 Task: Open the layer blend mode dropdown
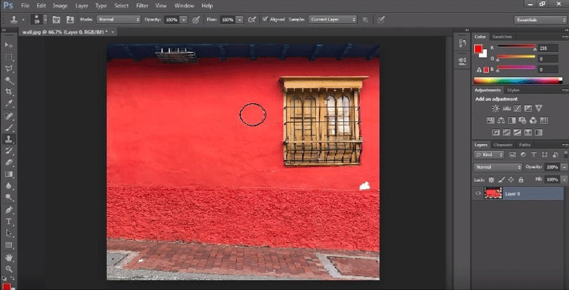[x=498, y=167]
